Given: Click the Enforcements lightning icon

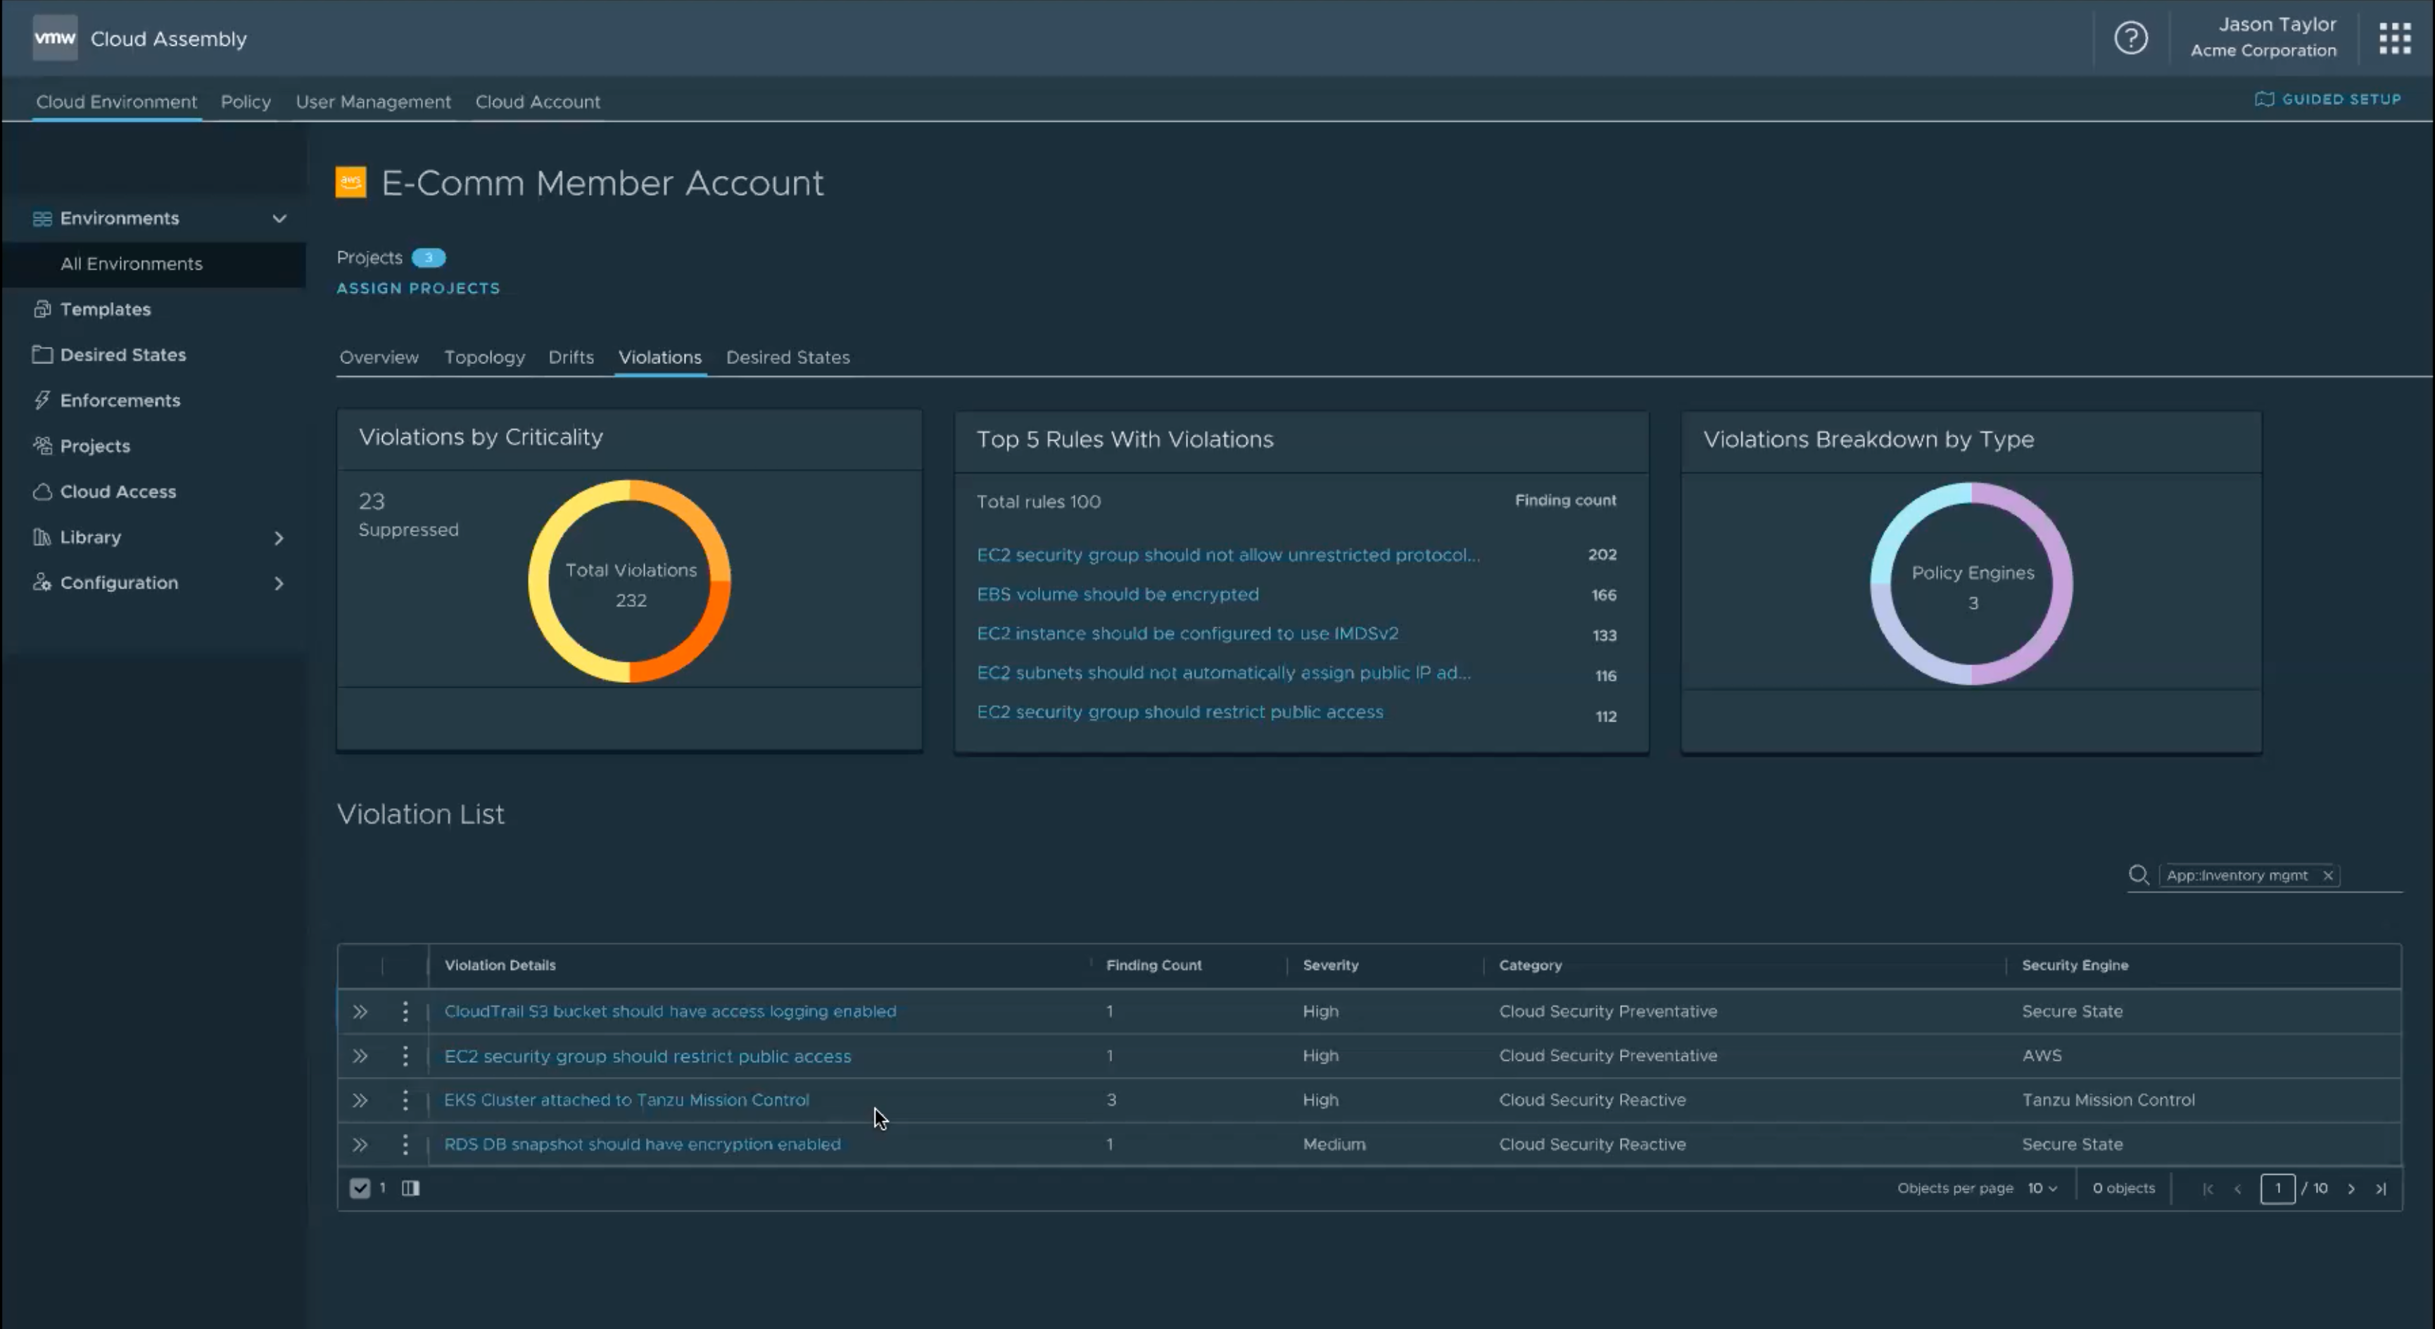Looking at the screenshot, I should tap(42, 400).
